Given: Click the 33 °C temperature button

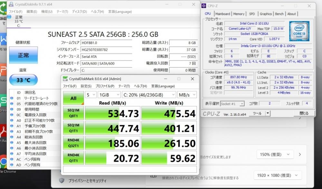Looking at the screenshot, I should pyautogui.click(x=24, y=80).
